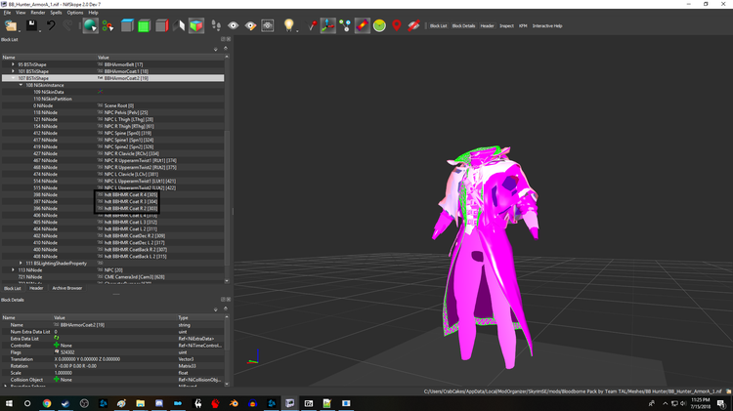
Task: Click the Save floppy disk icon
Action: coord(31,25)
